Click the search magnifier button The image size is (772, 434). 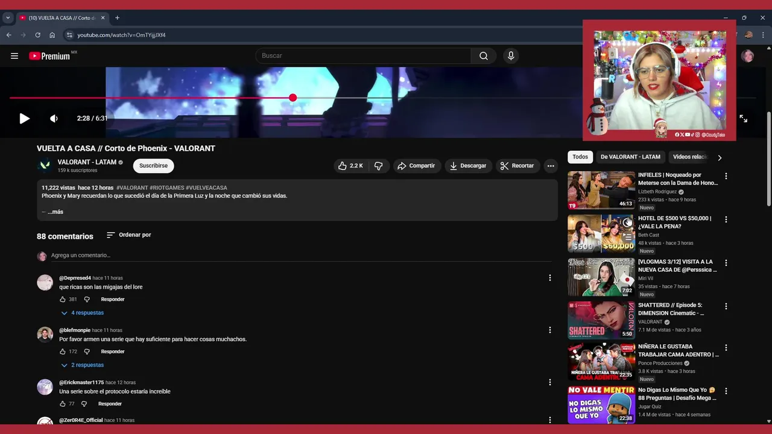(x=484, y=56)
